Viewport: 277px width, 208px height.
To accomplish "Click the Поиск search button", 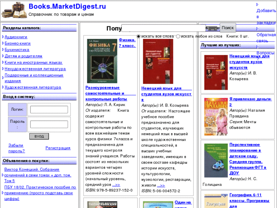I will pyautogui.click(x=228, y=28).
